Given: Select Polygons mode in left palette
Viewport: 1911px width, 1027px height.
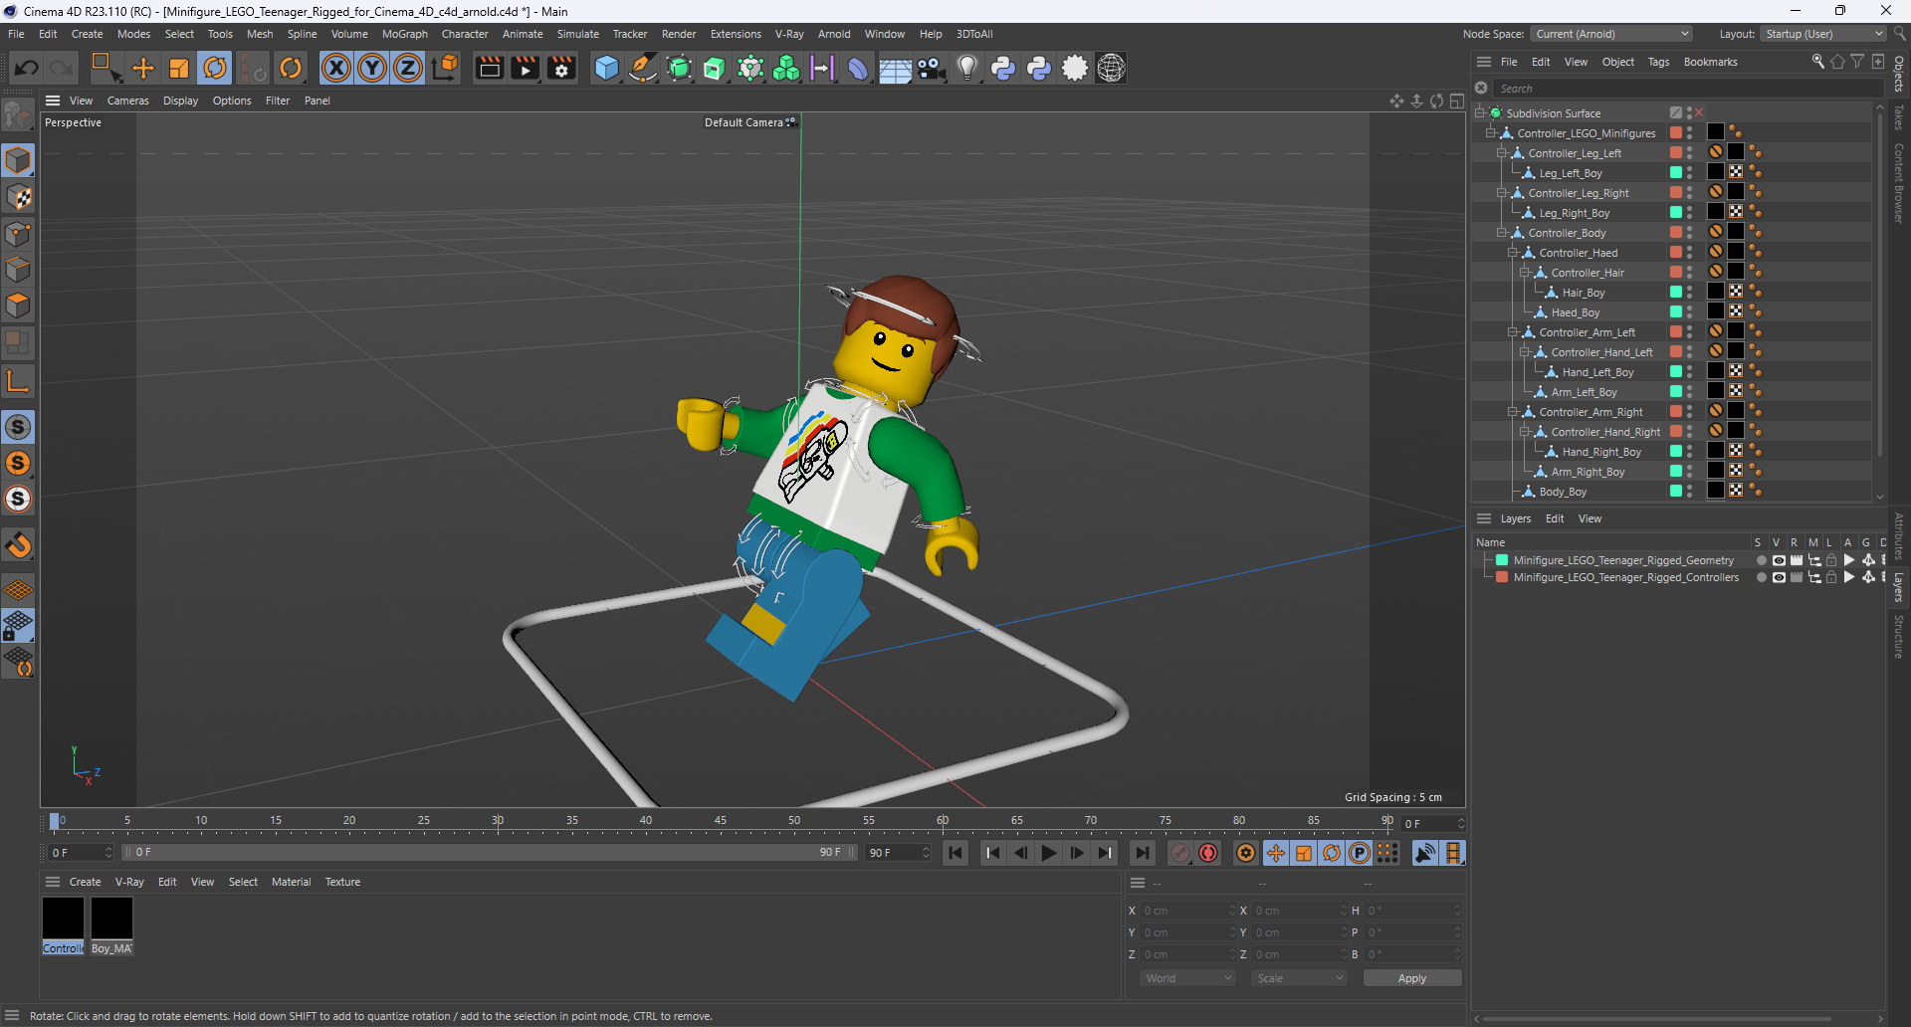Looking at the screenshot, I should click(x=19, y=306).
